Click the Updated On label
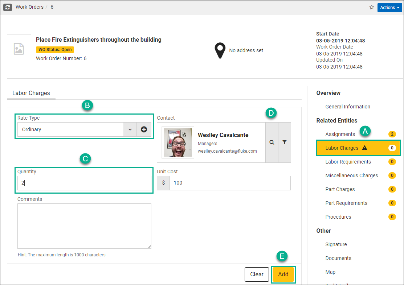The height and width of the screenshot is (285, 404). click(329, 60)
